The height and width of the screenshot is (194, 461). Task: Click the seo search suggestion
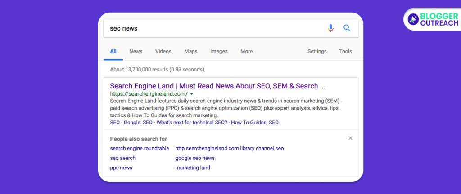point(122,158)
